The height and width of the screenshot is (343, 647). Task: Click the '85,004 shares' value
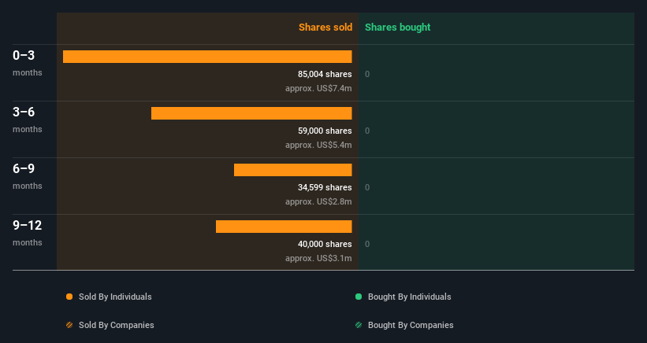(x=325, y=74)
